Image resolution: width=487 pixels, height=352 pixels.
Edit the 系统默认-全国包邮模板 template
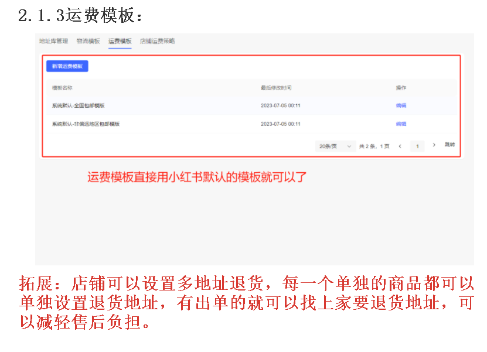pos(401,105)
